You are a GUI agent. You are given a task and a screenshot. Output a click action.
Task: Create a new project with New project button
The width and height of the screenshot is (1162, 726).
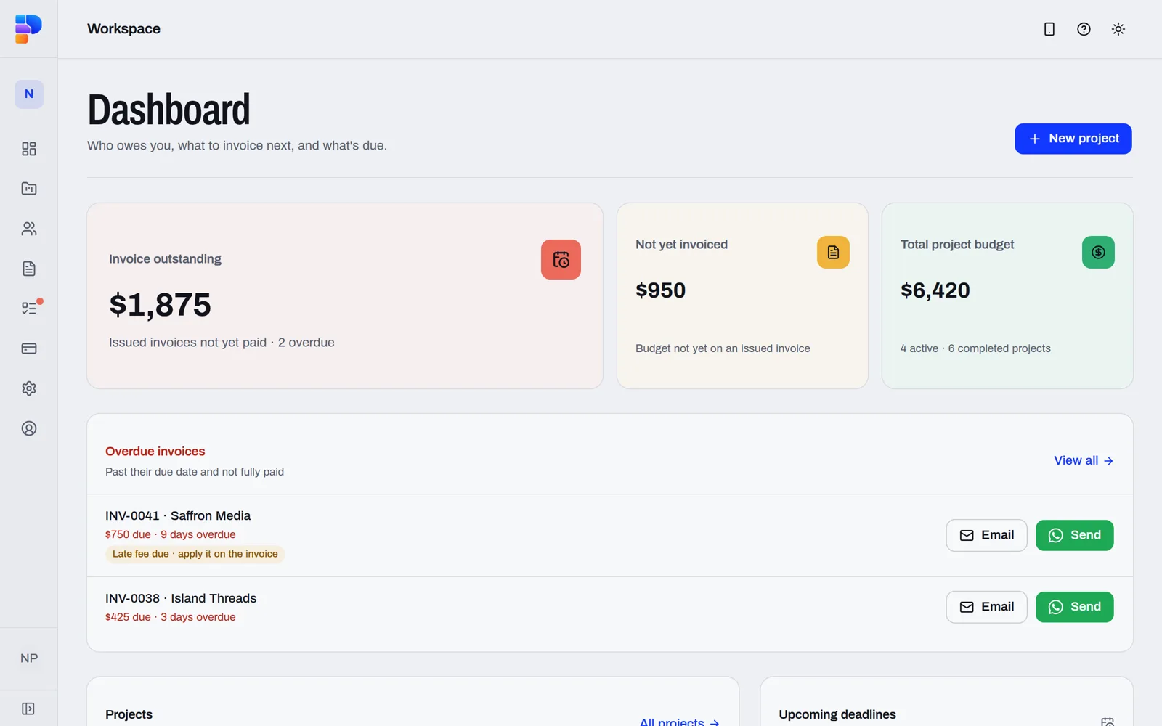pos(1073,139)
